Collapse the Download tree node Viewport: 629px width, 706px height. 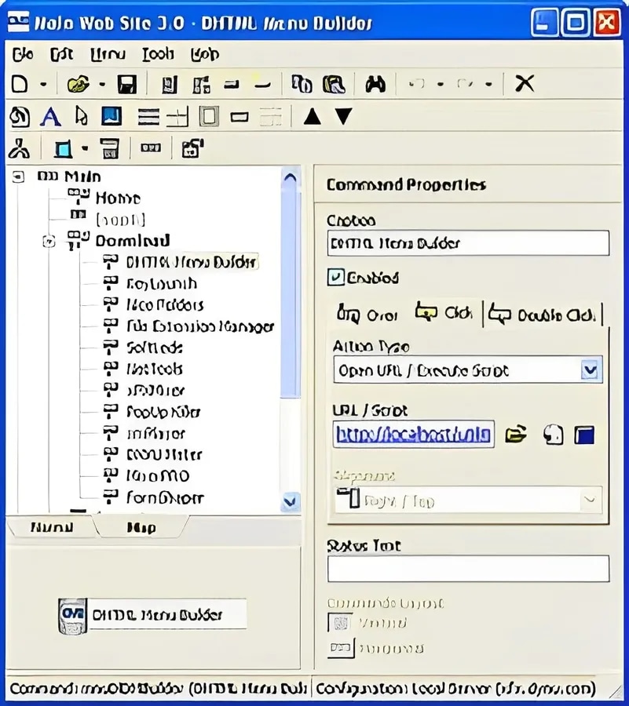tap(49, 242)
